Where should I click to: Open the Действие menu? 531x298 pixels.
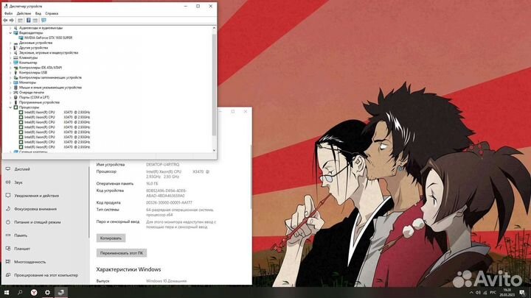[x=24, y=13]
